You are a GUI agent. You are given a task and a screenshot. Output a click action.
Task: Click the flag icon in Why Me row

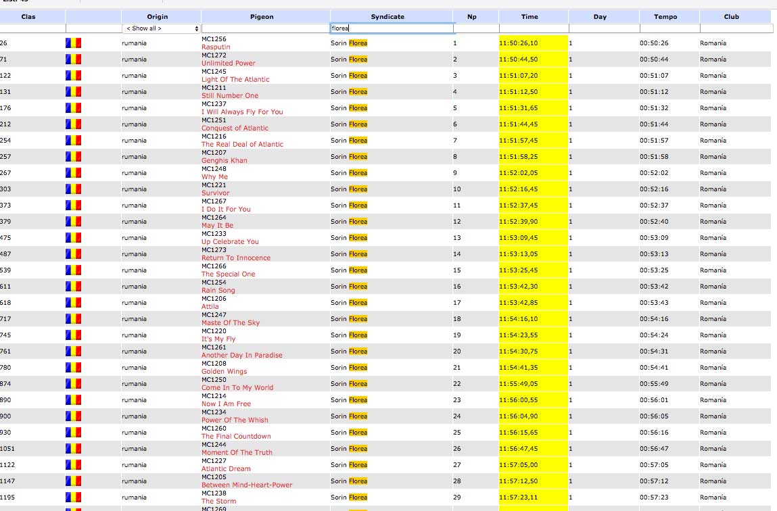click(x=73, y=173)
